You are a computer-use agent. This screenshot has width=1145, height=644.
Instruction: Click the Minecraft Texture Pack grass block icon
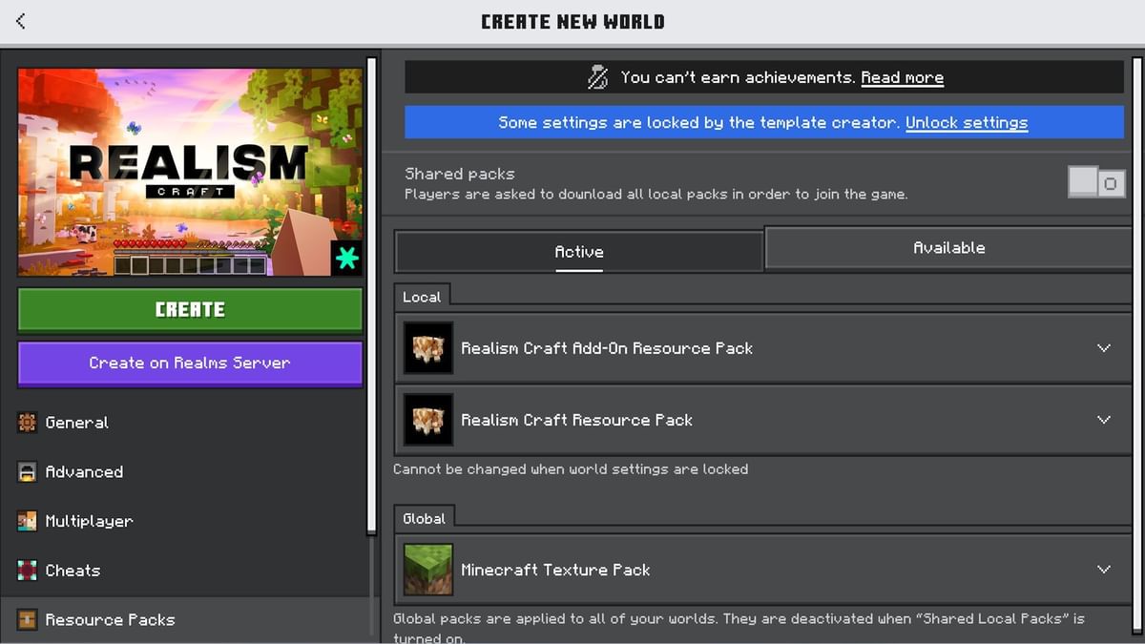pos(427,570)
